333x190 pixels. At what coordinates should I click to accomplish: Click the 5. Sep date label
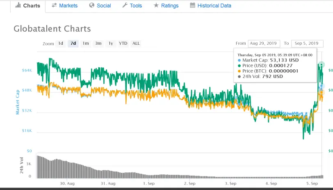click(x=312, y=183)
